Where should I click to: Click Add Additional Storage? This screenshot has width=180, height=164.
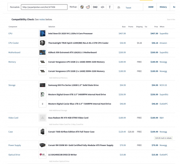(x=58, y=110)
